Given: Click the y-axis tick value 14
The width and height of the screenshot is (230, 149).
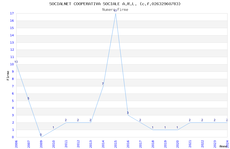Looking at the screenshot, I should 12,35.
